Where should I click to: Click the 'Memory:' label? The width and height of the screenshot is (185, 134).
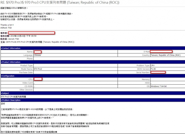pos(146,79)
